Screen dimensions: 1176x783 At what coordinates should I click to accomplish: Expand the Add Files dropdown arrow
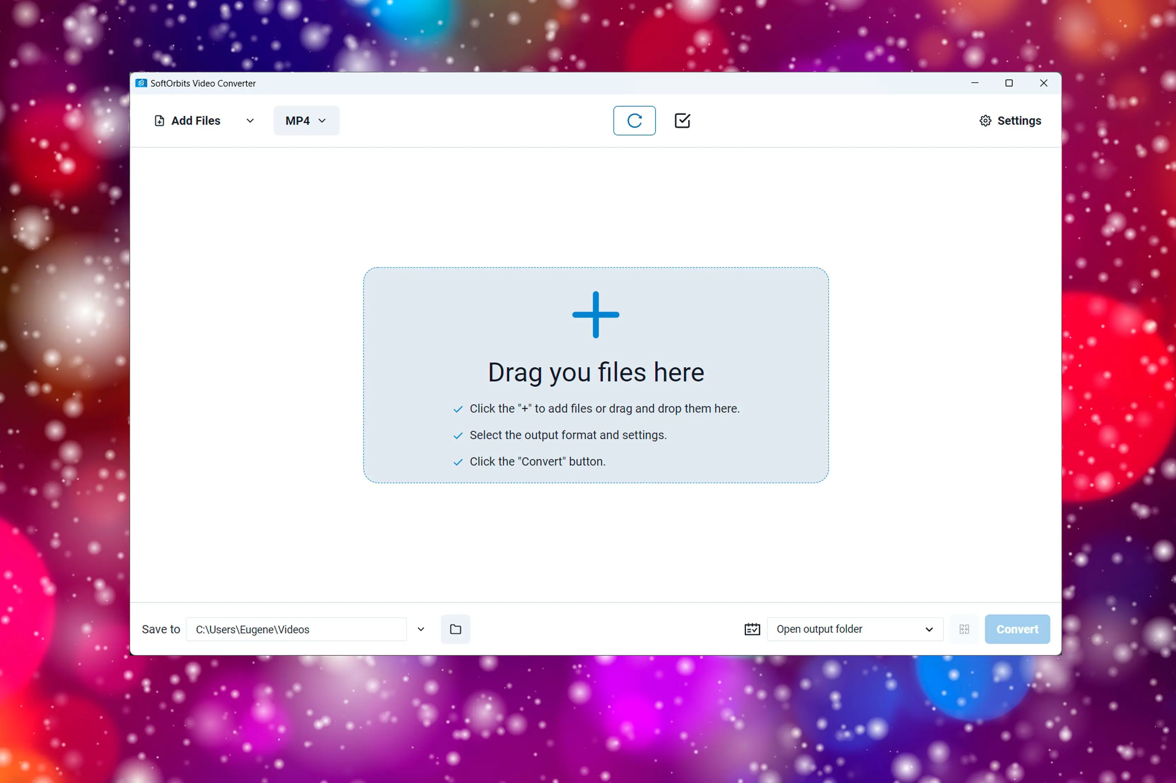click(248, 121)
